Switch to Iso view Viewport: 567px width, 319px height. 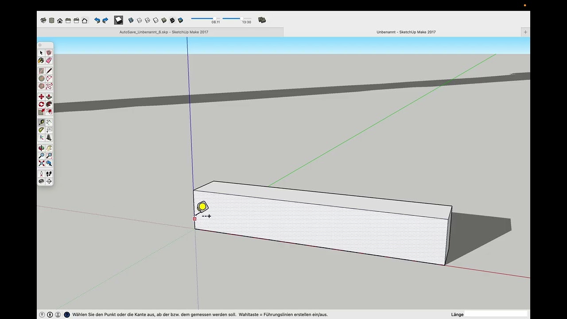tap(43, 20)
